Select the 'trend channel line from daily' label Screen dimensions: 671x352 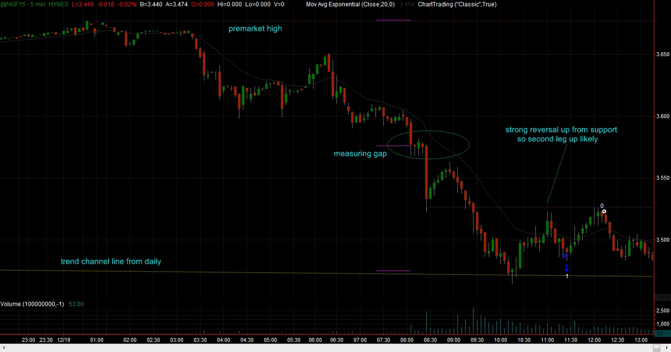point(111,262)
